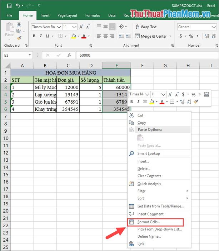Toggle Bold on the mini toolbar

coord(131,101)
